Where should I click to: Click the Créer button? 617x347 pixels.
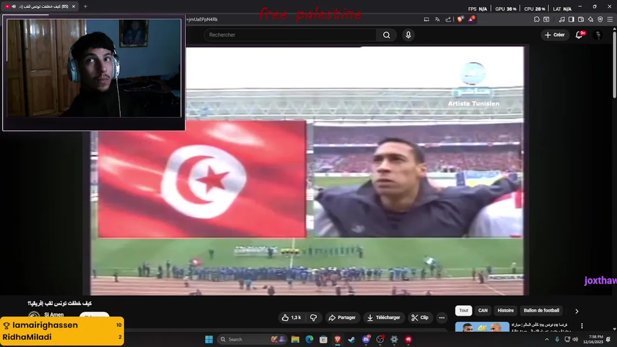554,35
